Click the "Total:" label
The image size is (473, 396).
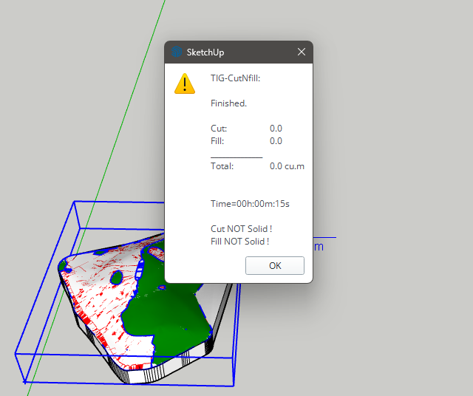pyautogui.click(x=222, y=166)
